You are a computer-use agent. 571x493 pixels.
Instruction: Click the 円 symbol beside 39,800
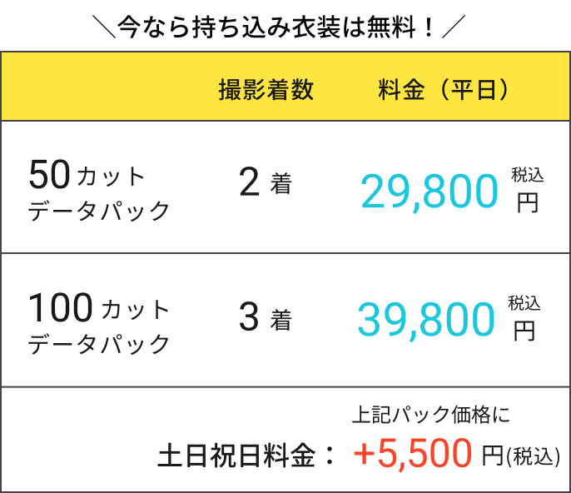click(x=524, y=331)
